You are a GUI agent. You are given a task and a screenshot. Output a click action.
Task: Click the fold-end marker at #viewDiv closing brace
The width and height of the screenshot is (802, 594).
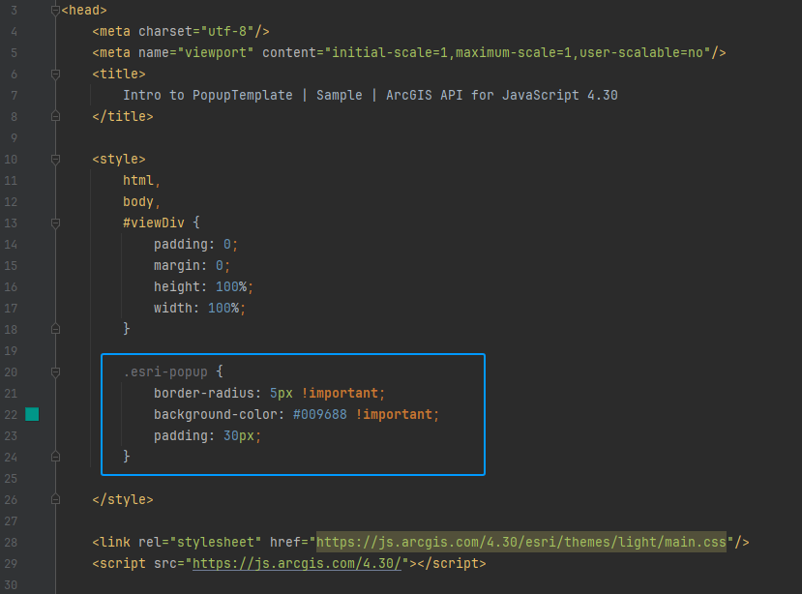pos(55,328)
